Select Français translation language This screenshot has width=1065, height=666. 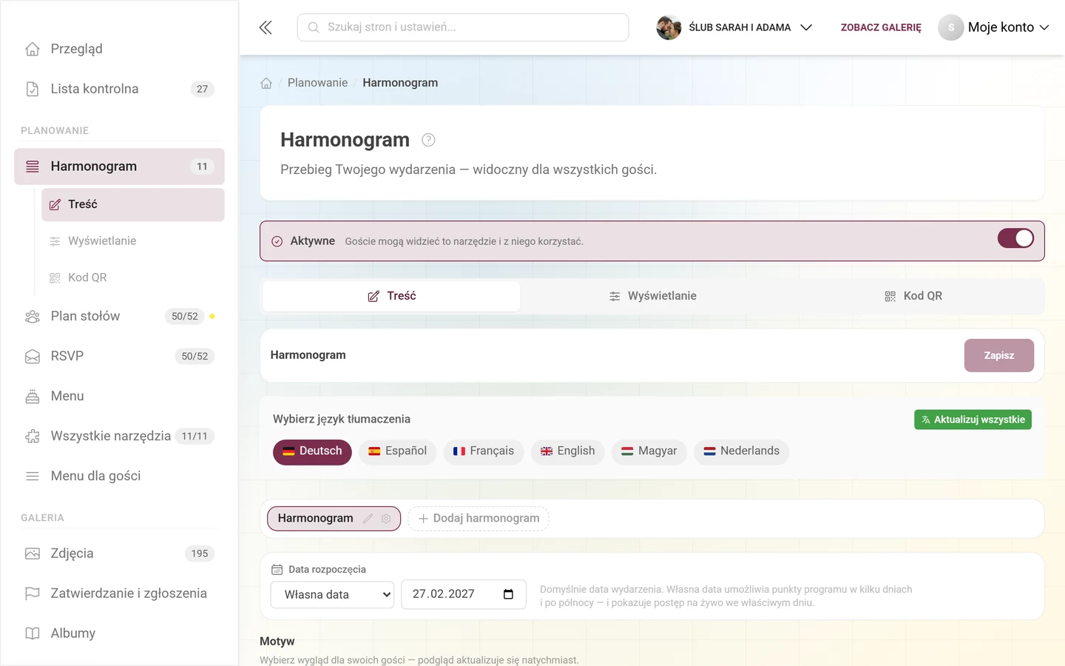[x=484, y=451]
